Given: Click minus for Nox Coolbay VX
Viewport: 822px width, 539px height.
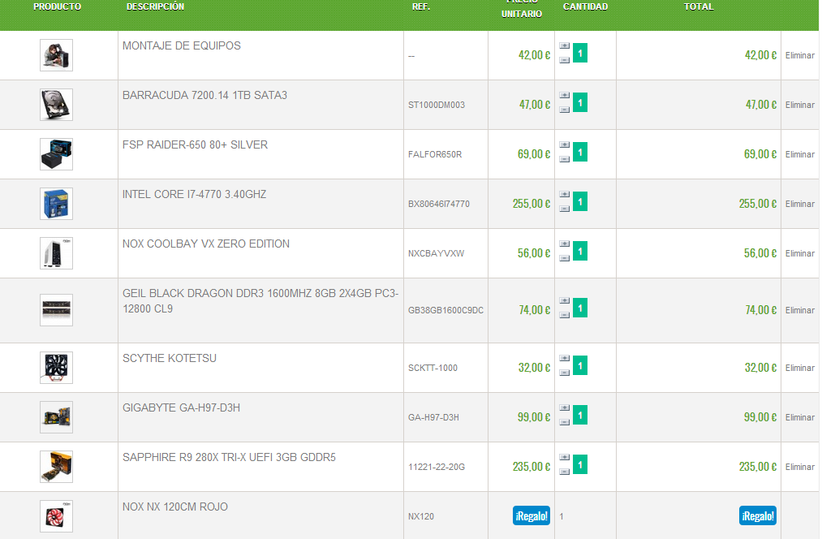Looking at the screenshot, I should 564,258.
